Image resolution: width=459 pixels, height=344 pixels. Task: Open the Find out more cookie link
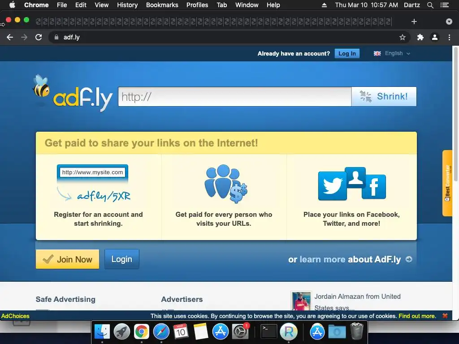(417, 316)
